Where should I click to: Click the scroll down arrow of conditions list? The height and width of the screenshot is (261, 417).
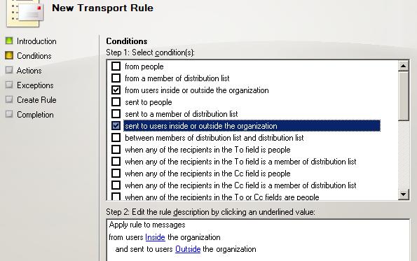click(x=403, y=195)
